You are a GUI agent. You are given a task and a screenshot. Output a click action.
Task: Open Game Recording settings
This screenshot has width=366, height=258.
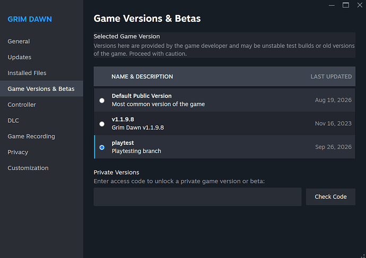pyautogui.click(x=31, y=136)
